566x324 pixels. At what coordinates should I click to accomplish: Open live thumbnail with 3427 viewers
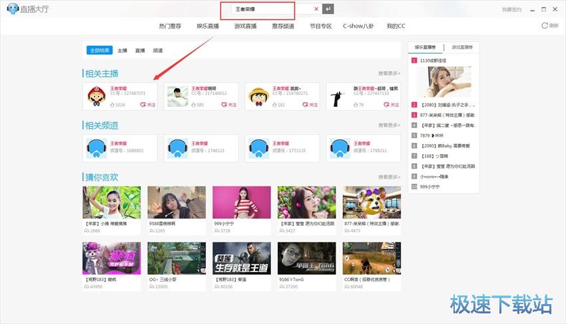click(x=306, y=202)
